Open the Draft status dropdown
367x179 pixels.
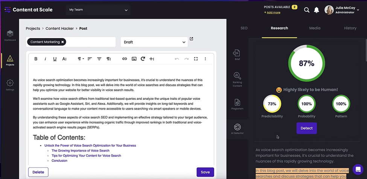pyautogui.click(x=154, y=42)
